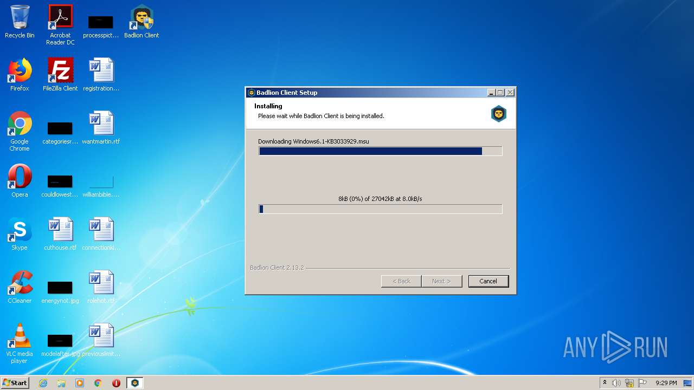694x390 pixels.
Task: Select energynot.jpg file
Action: click(x=60, y=292)
